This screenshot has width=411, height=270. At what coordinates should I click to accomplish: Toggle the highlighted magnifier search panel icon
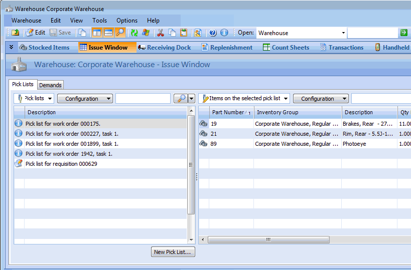(x=120, y=33)
